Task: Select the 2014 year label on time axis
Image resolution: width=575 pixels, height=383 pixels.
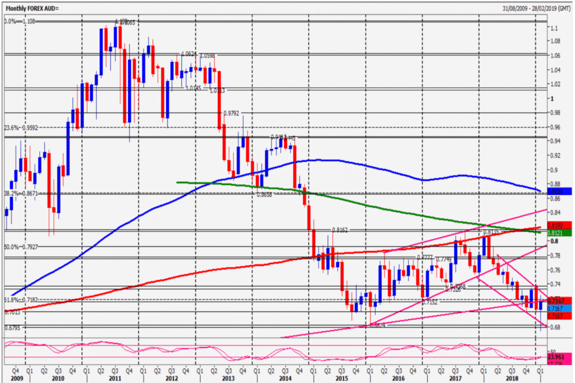Action: point(285,379)
